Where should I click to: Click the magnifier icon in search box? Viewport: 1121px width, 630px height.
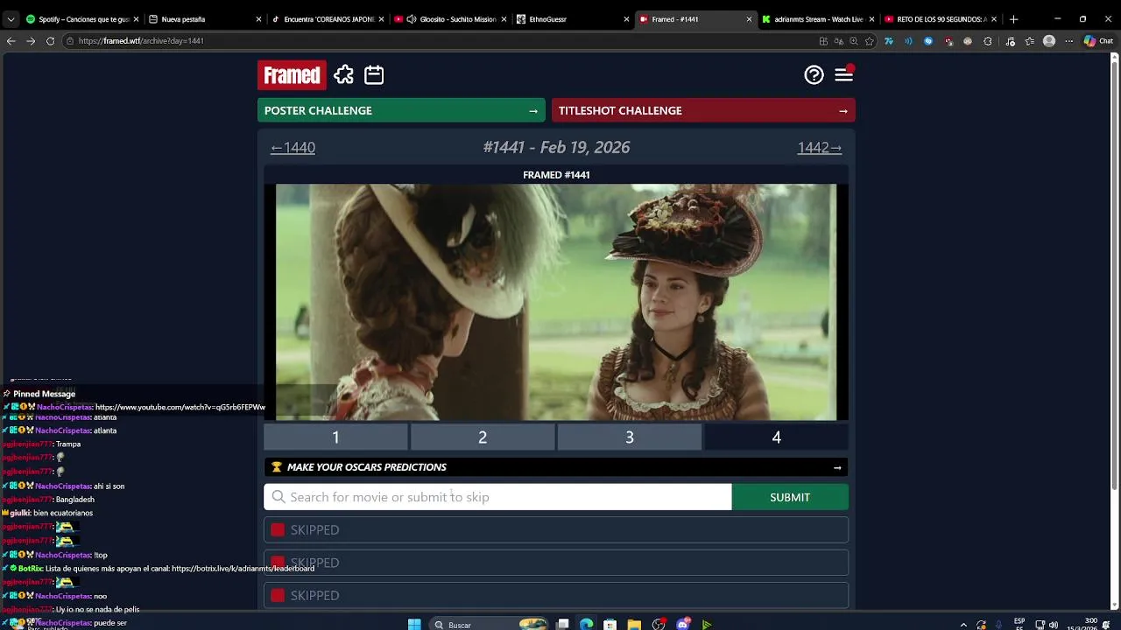(278, 497)
